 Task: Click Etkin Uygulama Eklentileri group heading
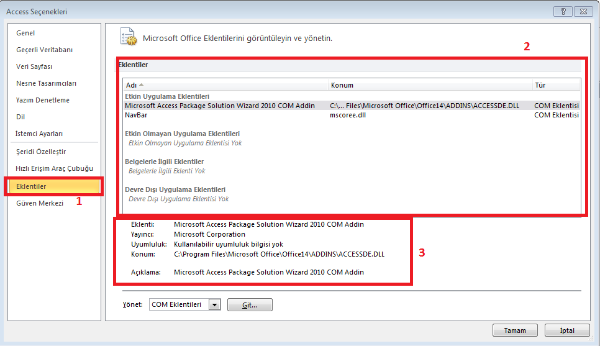coord(167,96)
